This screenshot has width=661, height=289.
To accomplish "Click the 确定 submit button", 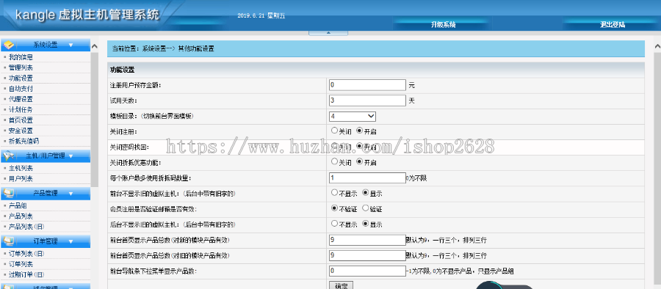I will 341,285.
